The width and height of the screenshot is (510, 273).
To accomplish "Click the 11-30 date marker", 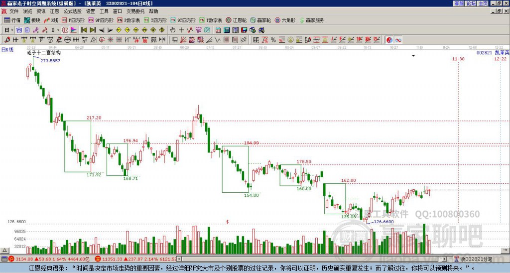I will [458, 59].
